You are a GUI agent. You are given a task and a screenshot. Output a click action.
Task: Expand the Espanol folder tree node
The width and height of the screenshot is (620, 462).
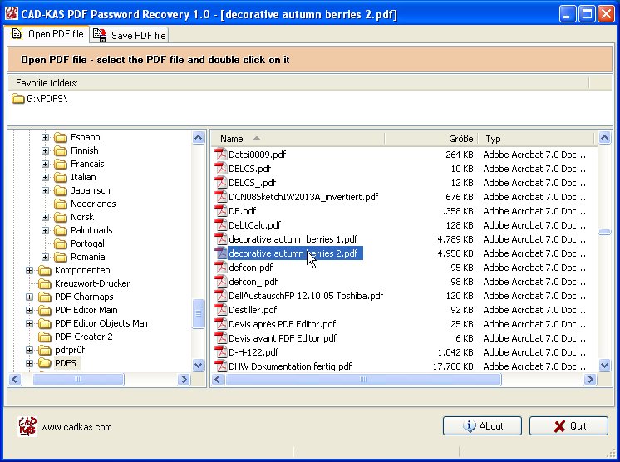46,138
